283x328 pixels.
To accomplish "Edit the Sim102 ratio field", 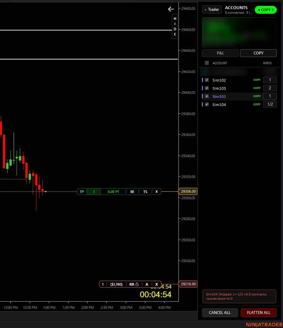I will (270, 80).
